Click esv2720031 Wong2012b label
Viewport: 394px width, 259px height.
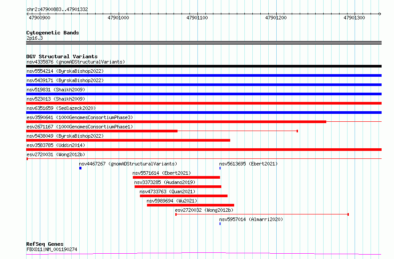click(56, 154)
